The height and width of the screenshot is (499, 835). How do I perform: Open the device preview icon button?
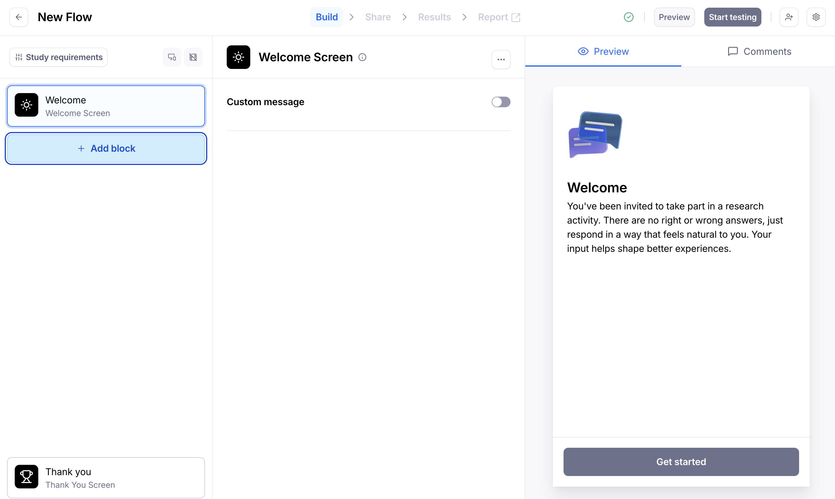click(172, 57)
